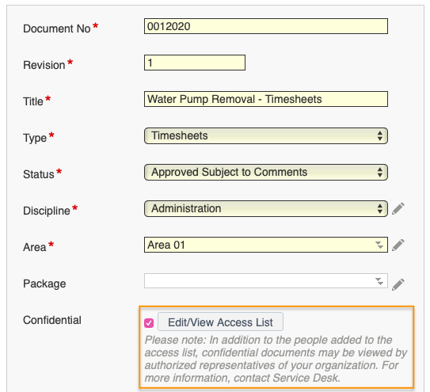
Task: Click the empty Package text box
Action: pos(266,281)
